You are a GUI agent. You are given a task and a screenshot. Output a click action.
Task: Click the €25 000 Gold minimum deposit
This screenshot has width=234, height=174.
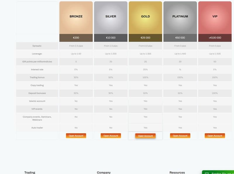coord(145,38)
